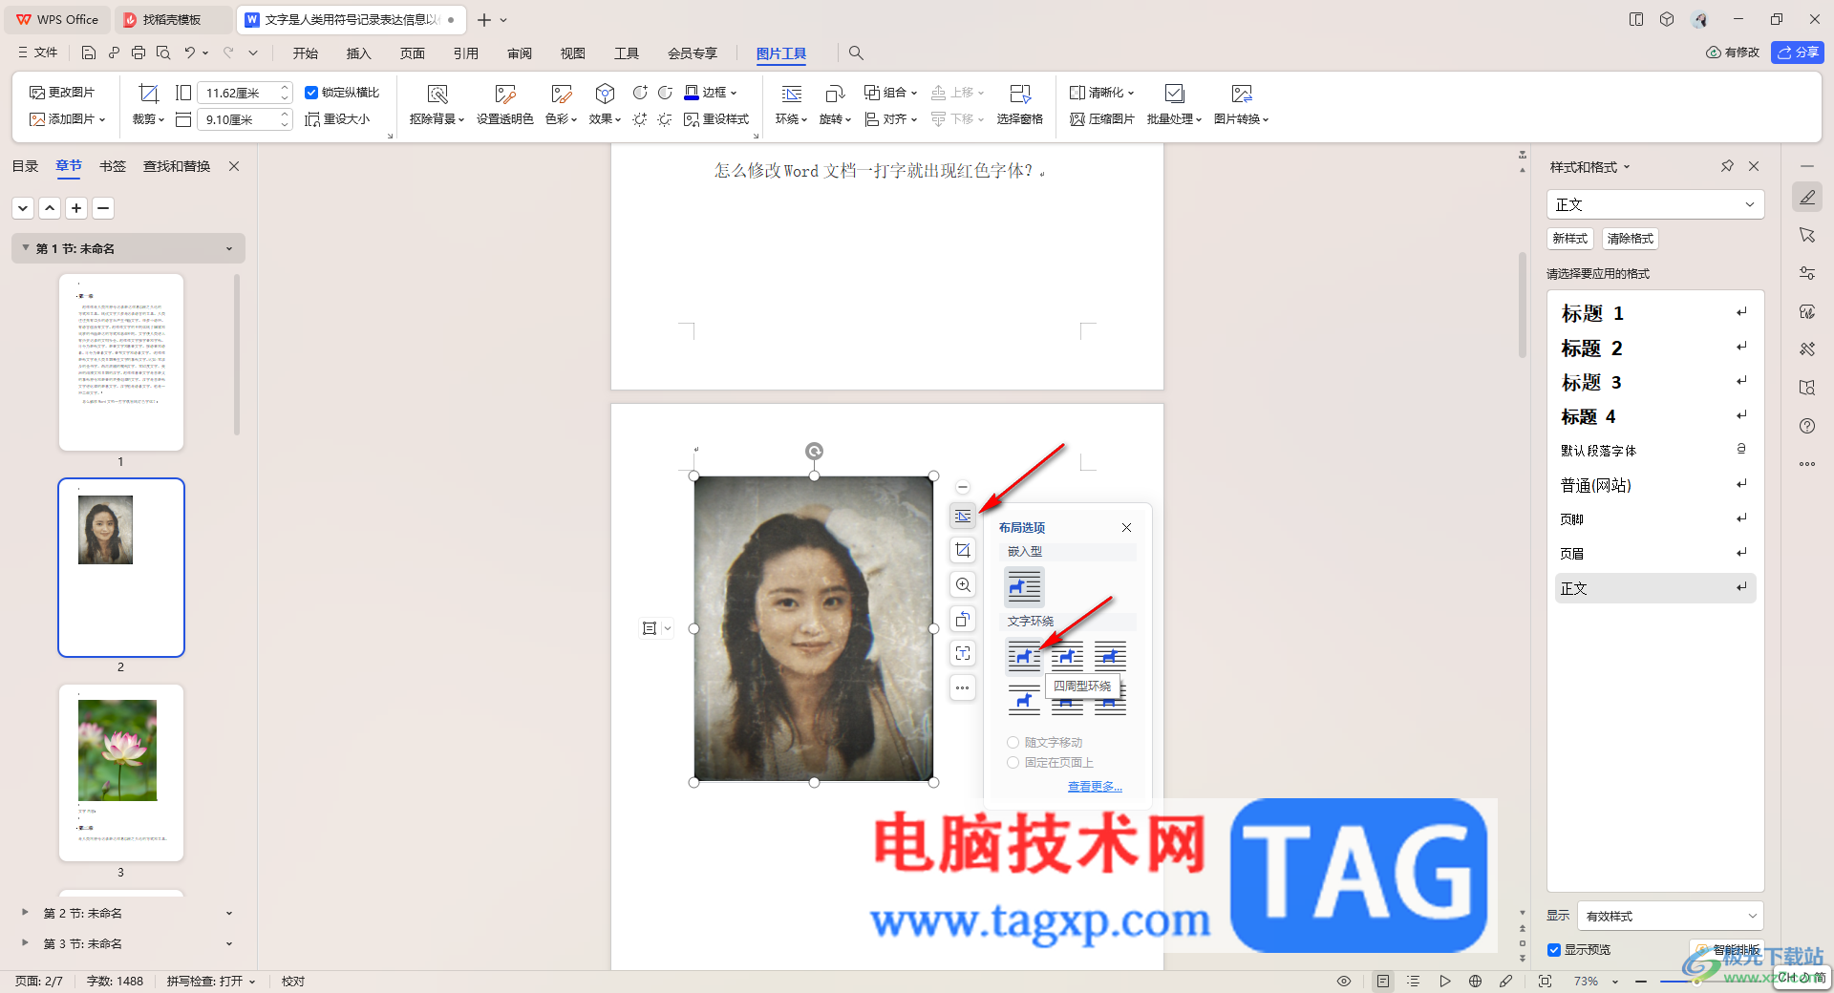1834x993 pixels.
Task: Select the page 1 thumbnail
Action: pyautogui.click(x=120, y=362)
